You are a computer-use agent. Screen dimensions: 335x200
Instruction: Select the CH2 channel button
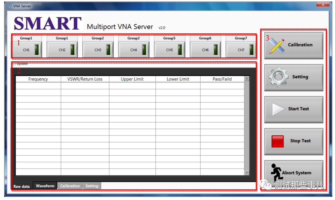click(62, 50)
